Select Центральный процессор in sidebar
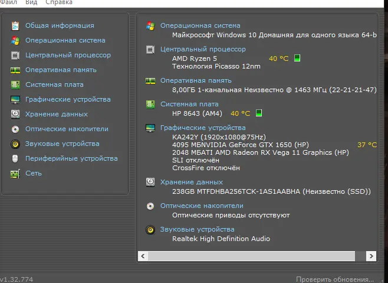The width and height of the screenshot is (388, 283). (68, 55)
